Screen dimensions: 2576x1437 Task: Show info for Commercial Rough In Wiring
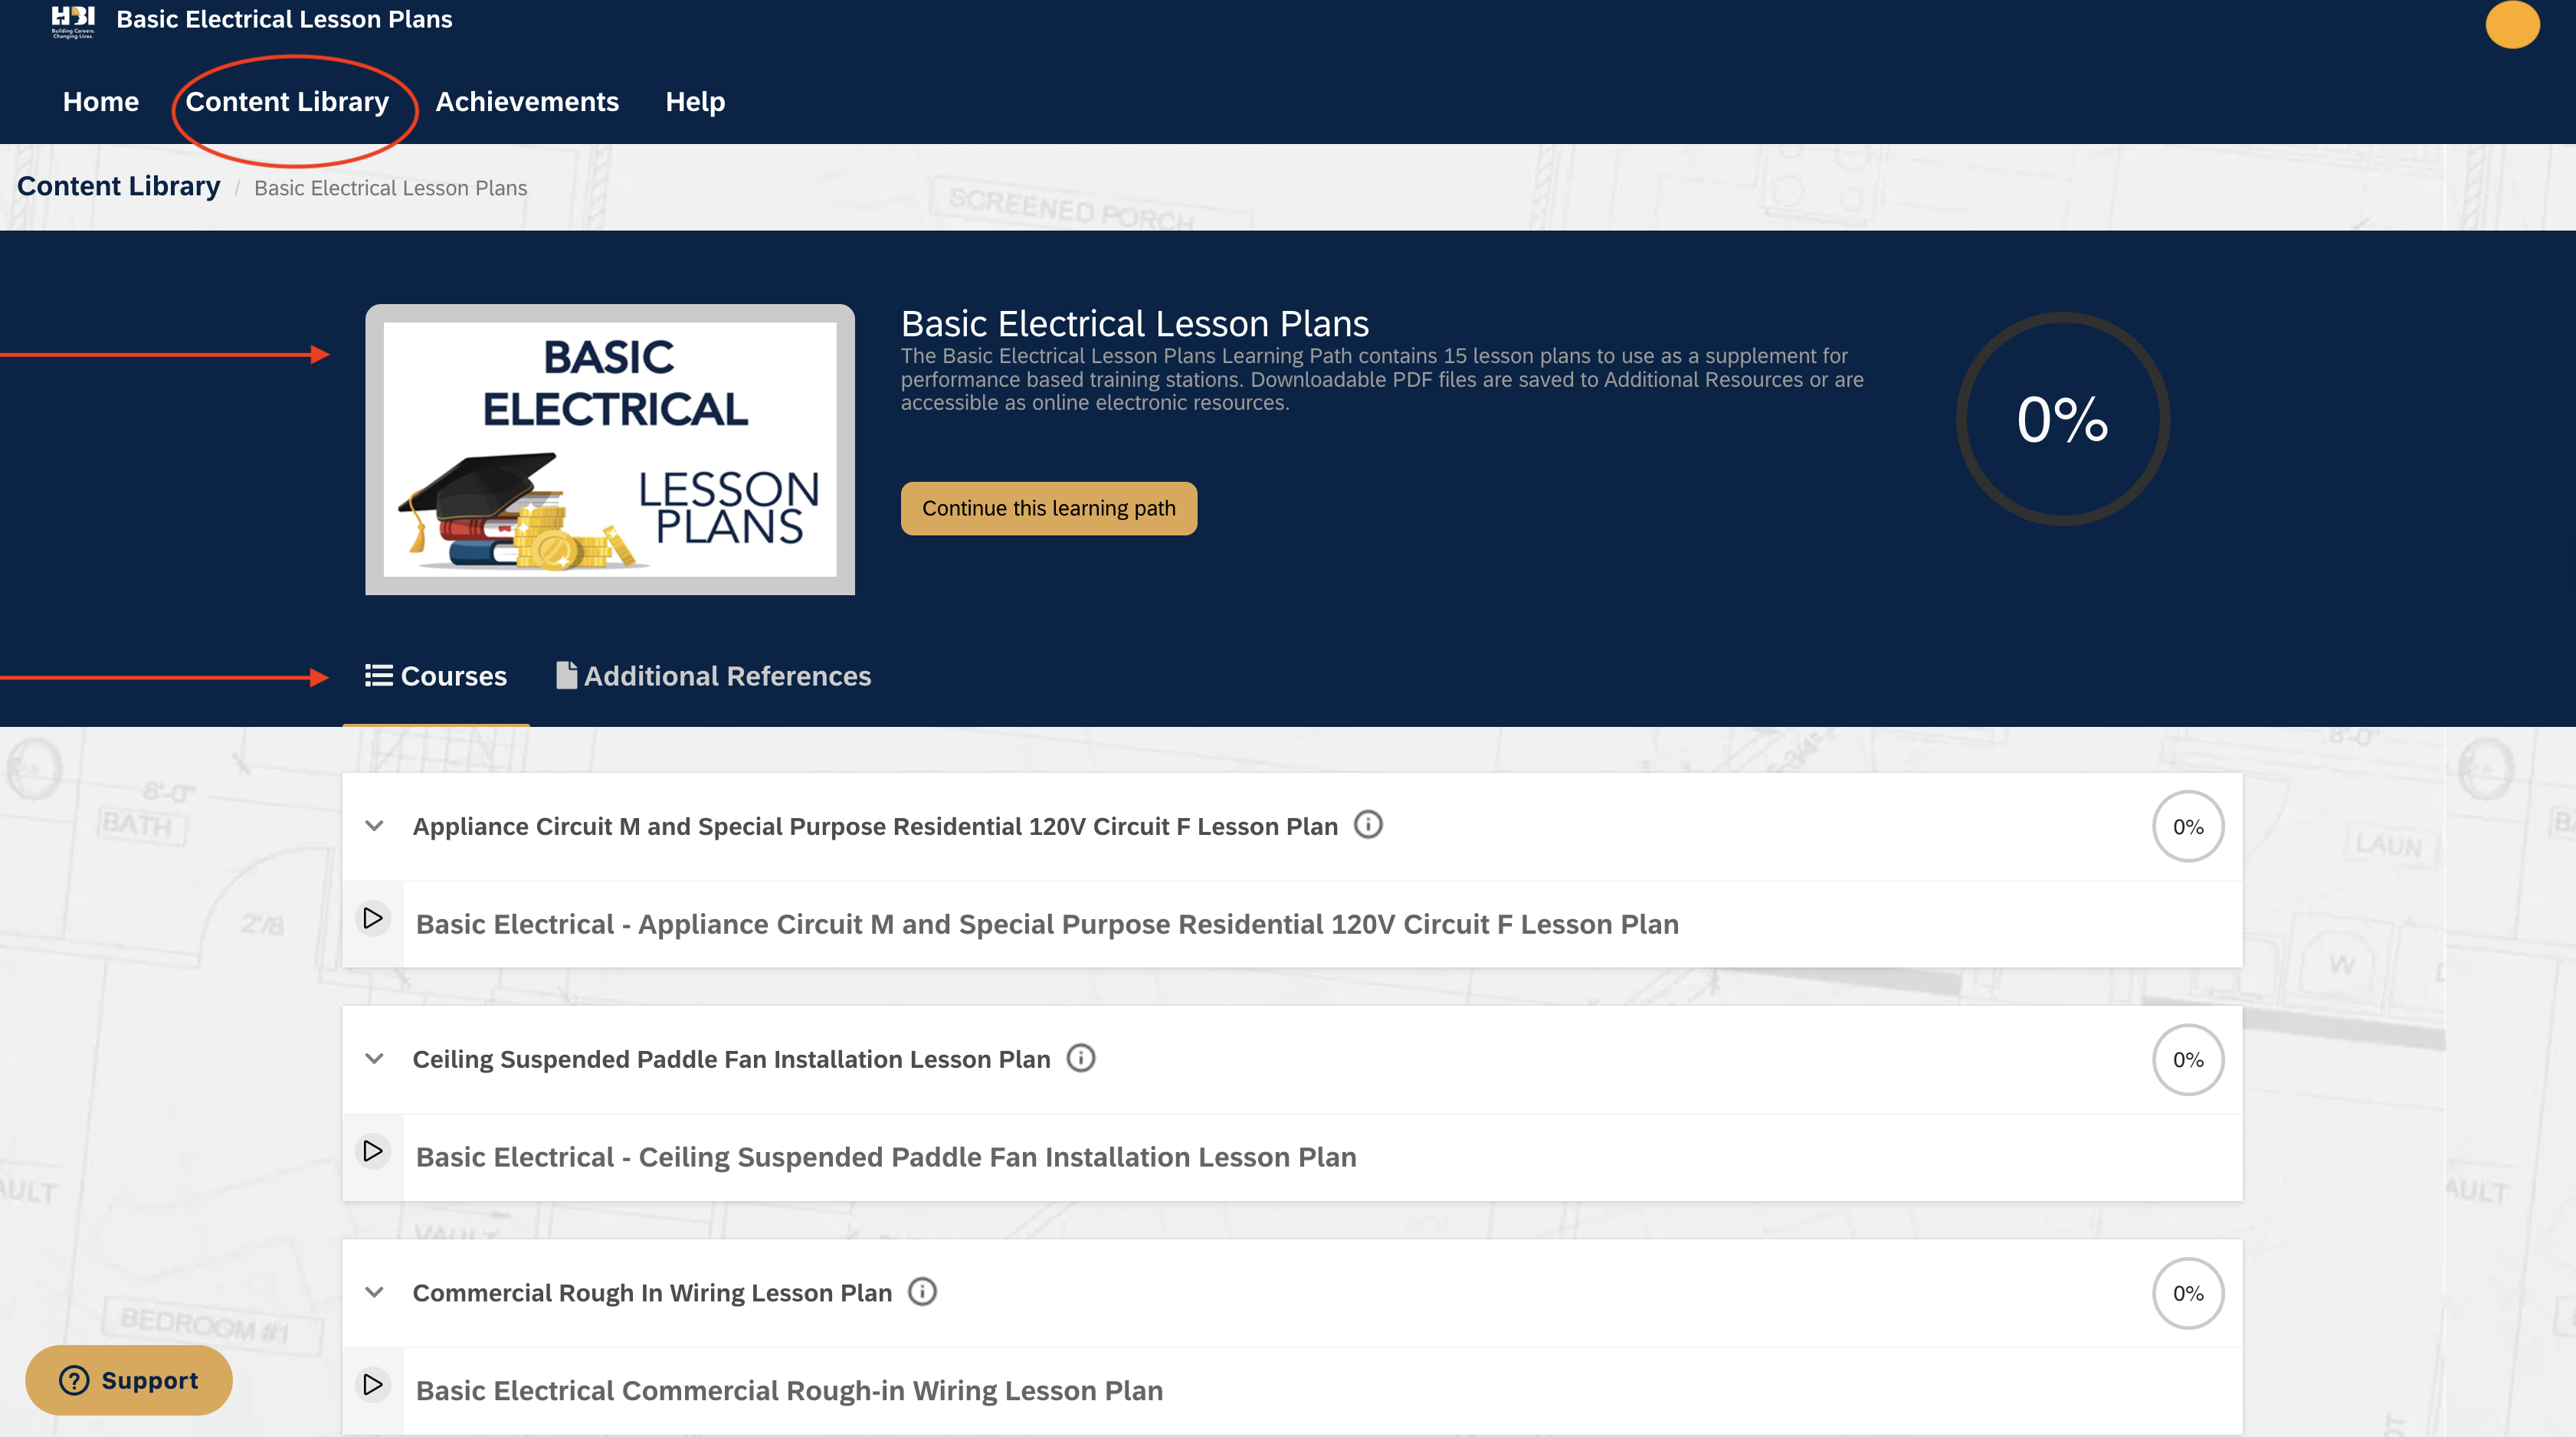coord(922,1292)
